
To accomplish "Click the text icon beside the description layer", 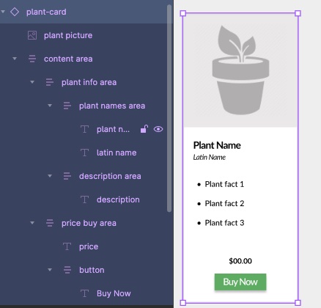I will click(x=84, y=199).
